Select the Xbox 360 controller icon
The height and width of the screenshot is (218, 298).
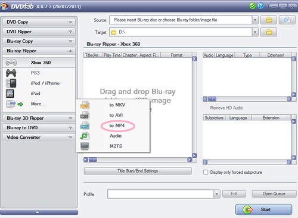point(11,63)
